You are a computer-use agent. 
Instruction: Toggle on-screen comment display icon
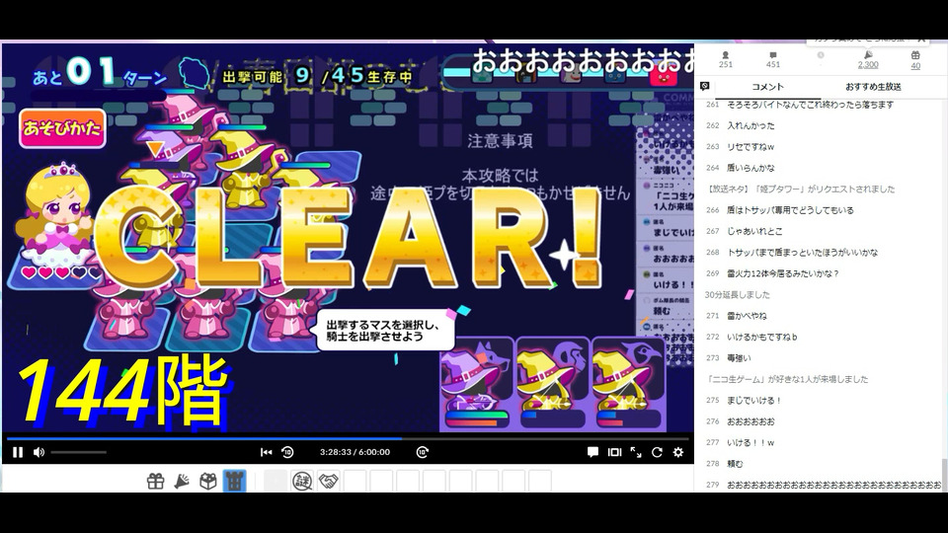click(x=592, y=452)
